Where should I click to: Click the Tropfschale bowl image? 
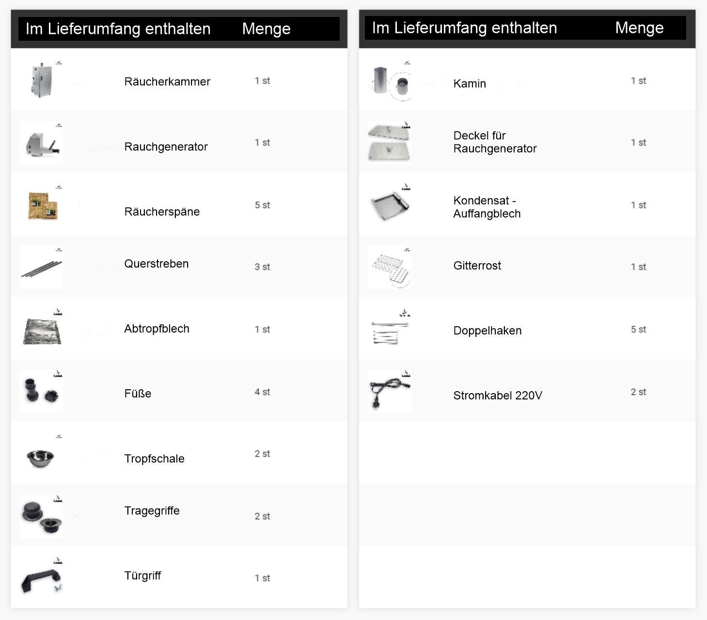42,454
